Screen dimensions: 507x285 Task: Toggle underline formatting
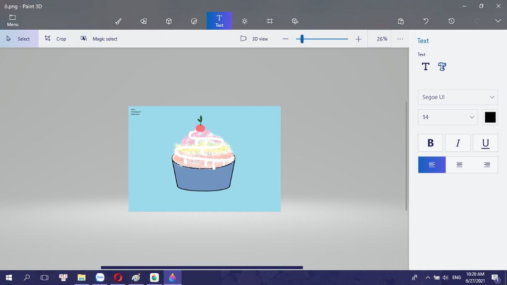pyautogui.click(x=485, y=143)
